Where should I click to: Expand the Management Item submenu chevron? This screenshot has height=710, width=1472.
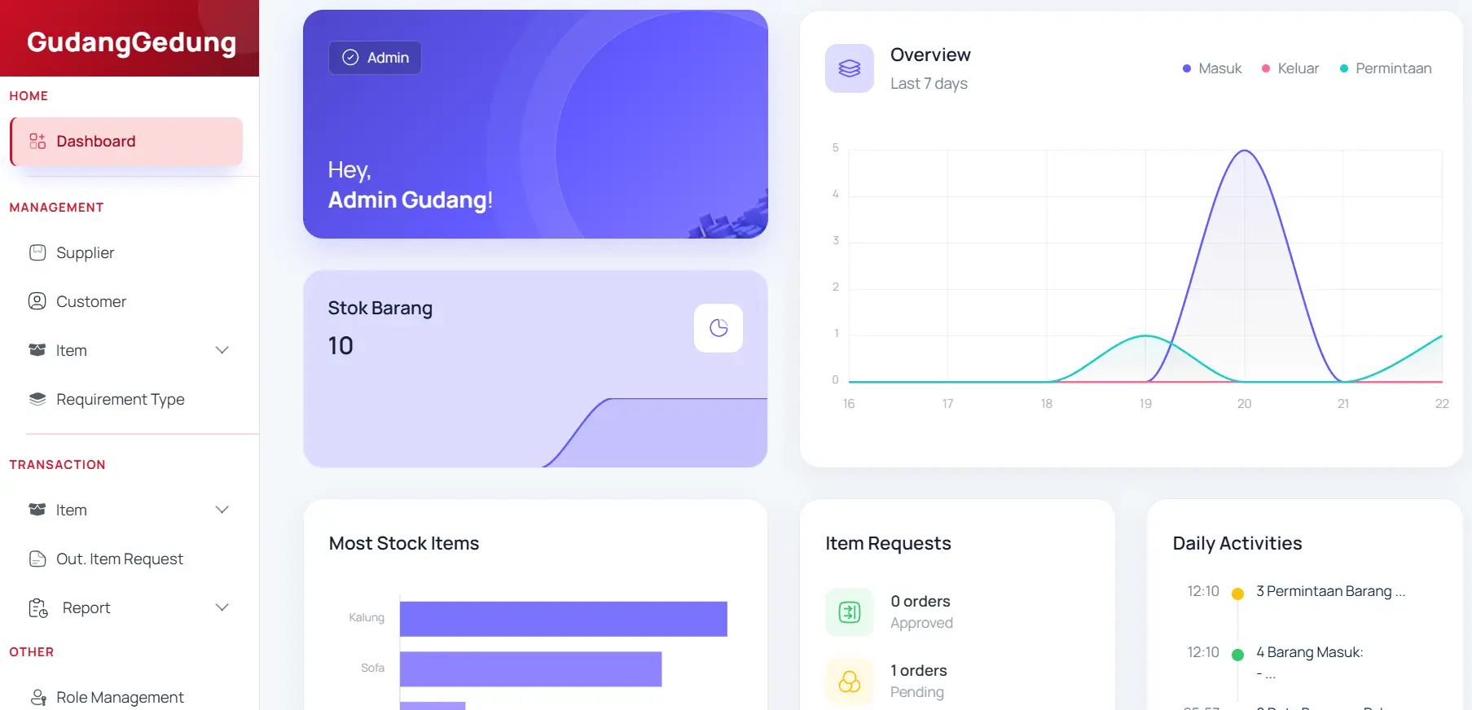pyautogui.click(x=222, y=350)
